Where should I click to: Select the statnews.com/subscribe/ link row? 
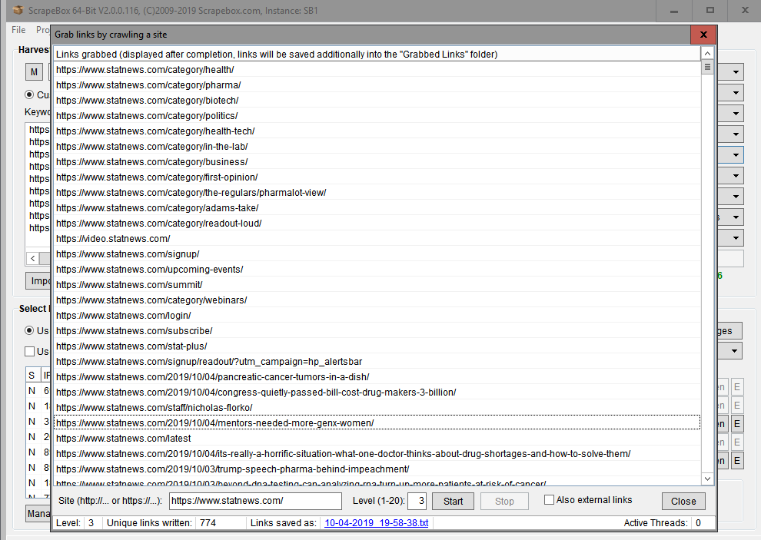[x=377, y=331]
